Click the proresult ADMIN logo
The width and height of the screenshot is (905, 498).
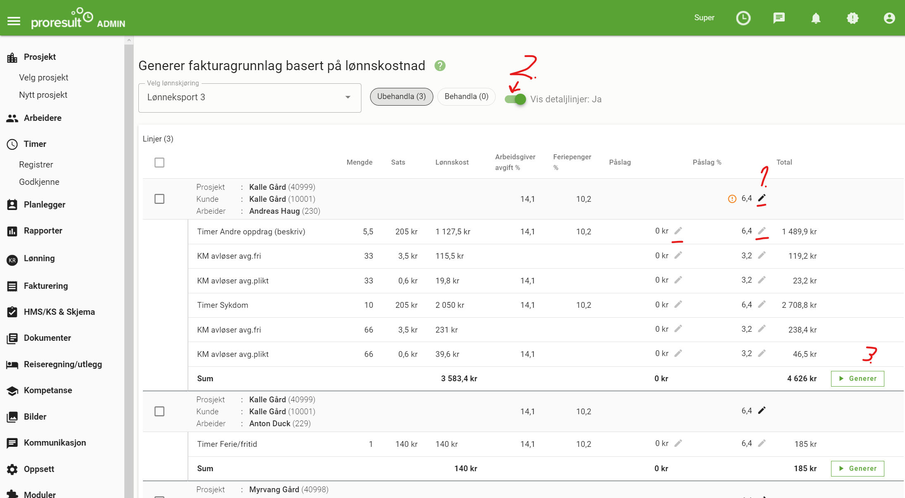pos(78,18)
